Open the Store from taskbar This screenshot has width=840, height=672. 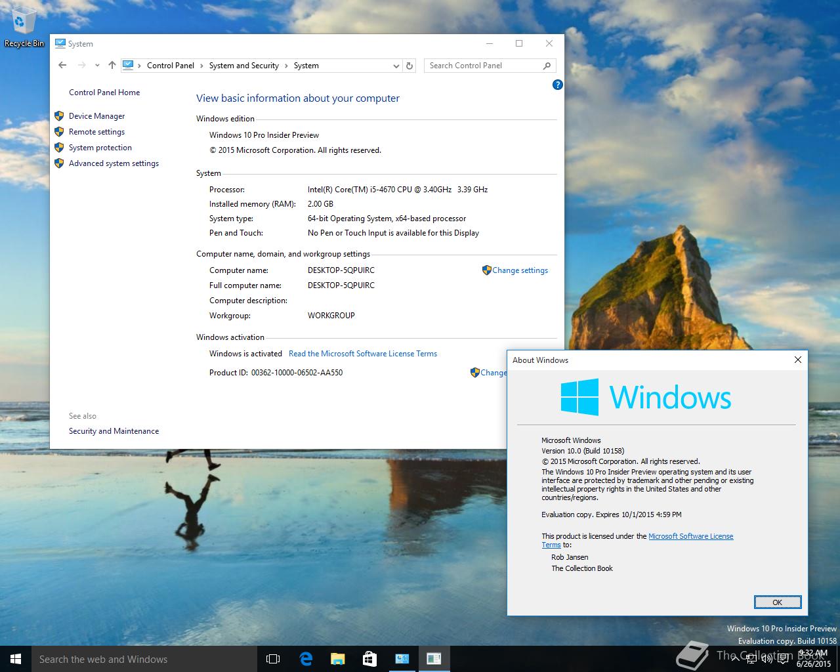point(369,659)
